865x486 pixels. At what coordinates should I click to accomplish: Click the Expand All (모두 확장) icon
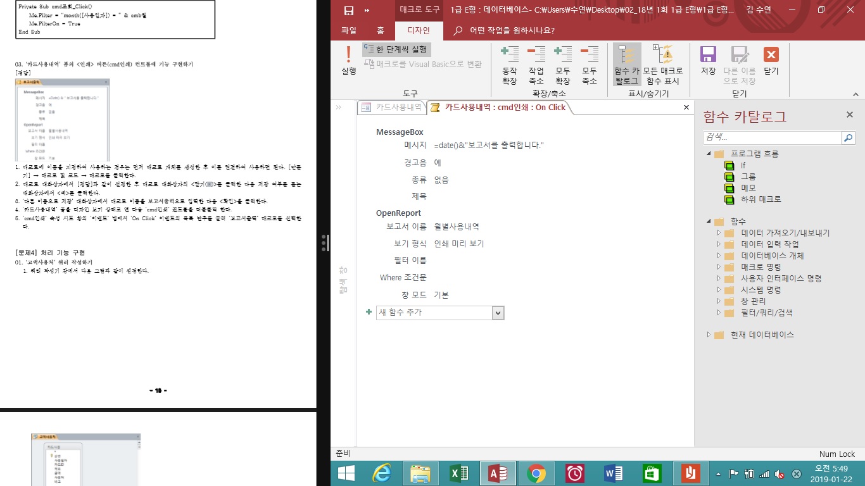tap(562, 65)
